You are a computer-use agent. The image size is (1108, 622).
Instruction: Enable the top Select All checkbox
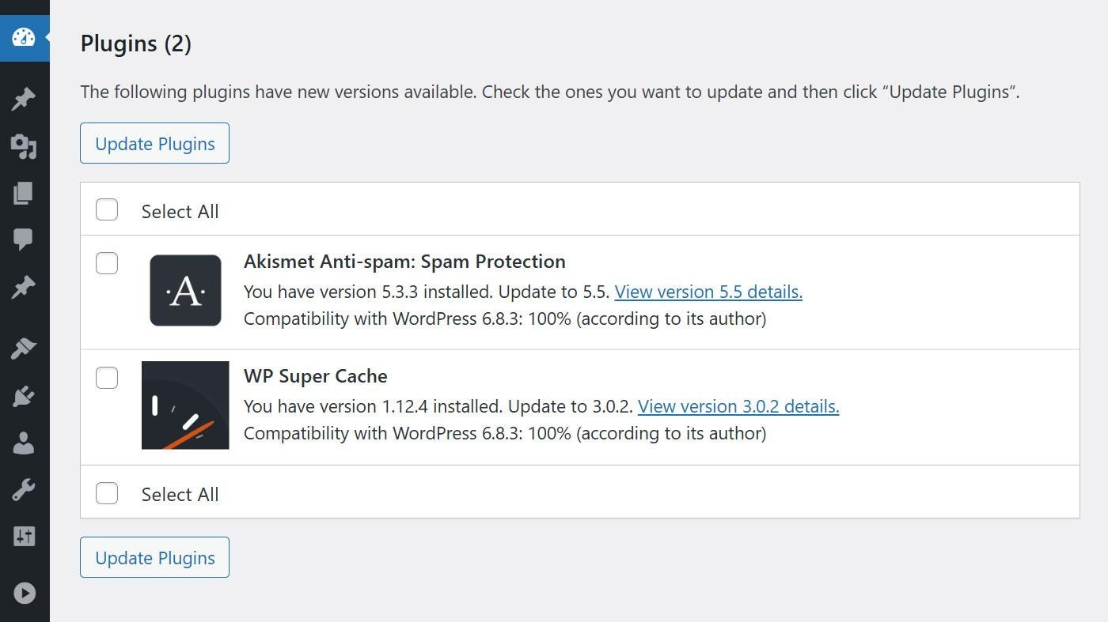point(107,209)
